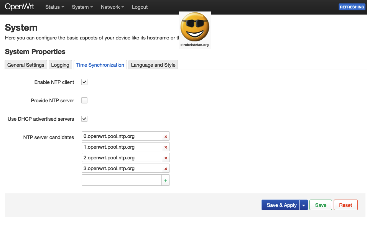Remove the 0.openwrt.pool.ntp.org server entry
Screen dimensions: 367x249
(x=166, y=136)
